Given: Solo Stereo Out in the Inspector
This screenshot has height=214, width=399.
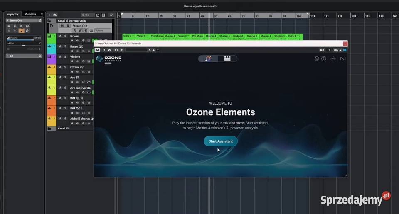Looking at the screenshot, I should (x=15, y=27).
